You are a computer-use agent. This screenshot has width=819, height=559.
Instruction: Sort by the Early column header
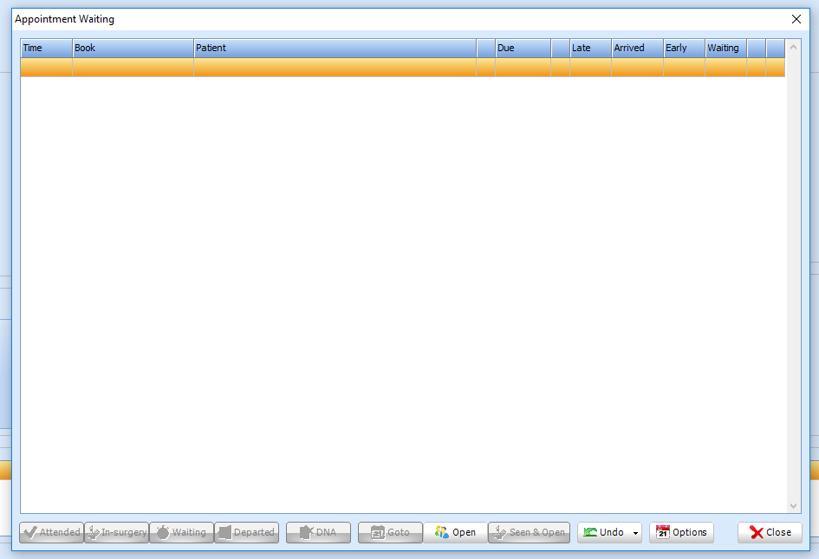tap(685, 48)
